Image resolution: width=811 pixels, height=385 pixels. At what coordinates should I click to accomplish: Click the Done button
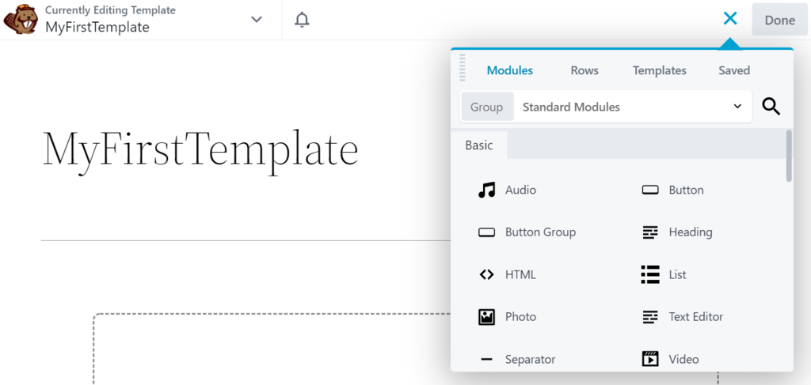tap(779, 21)
